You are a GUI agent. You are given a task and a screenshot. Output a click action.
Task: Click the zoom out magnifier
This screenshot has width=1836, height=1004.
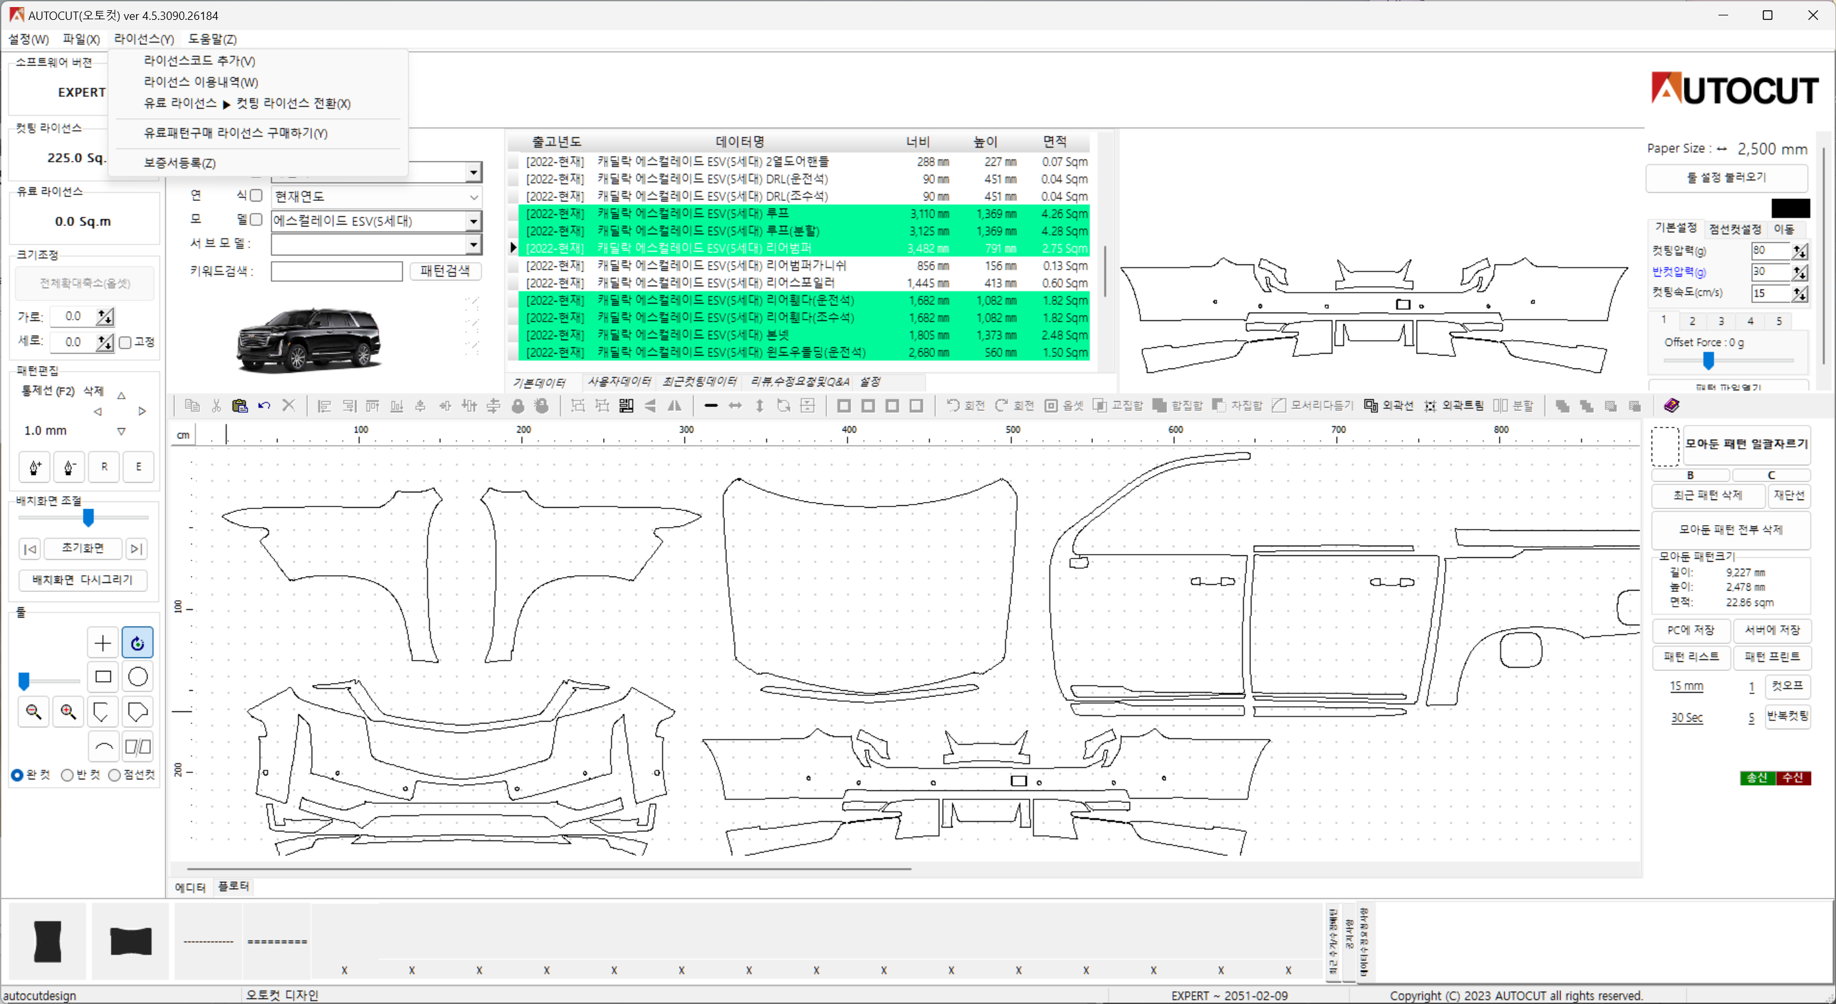point(33,711)
